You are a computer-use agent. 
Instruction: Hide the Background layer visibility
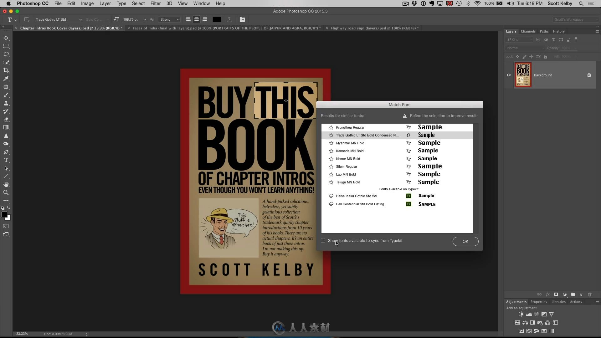click(509, 75)
